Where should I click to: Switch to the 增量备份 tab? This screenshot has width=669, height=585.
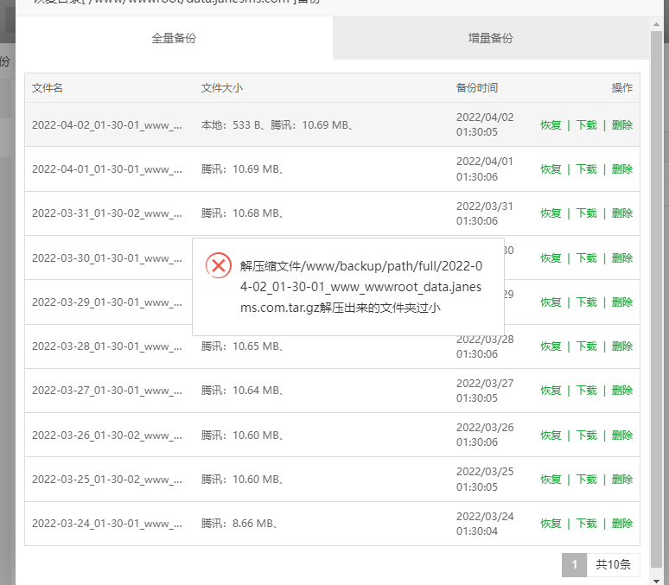pos(490,38)
